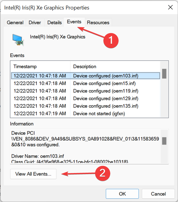Click the Intel Iris Xe Graphics device icon
This screenshot has height=202, width=178.
[x=18, y=39]
